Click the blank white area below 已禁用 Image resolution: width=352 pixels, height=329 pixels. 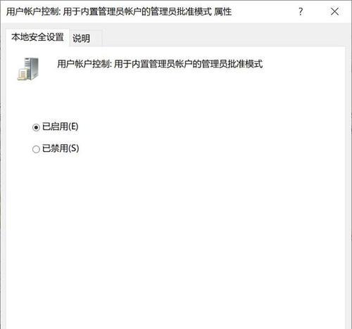click(x=175, y=234)
